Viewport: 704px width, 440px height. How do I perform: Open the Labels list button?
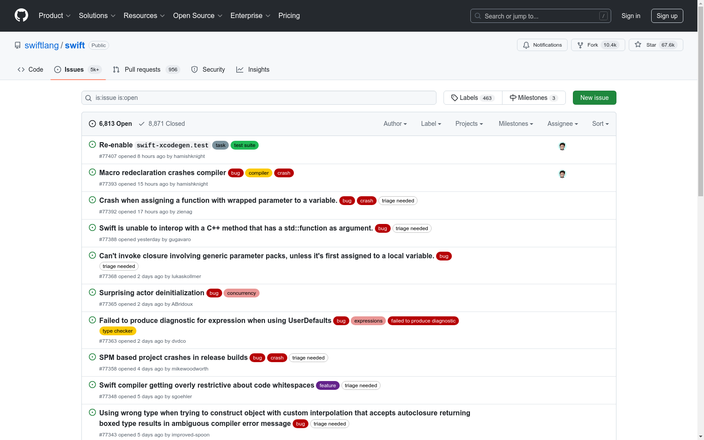coord(473,98)
